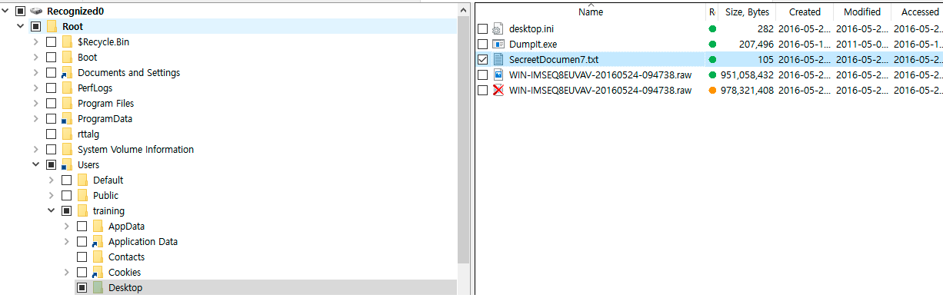Toggle the Recognized0 tree checkbox
Screen dimensions: 943x298
pyautogui.click(x=21, y=12)
